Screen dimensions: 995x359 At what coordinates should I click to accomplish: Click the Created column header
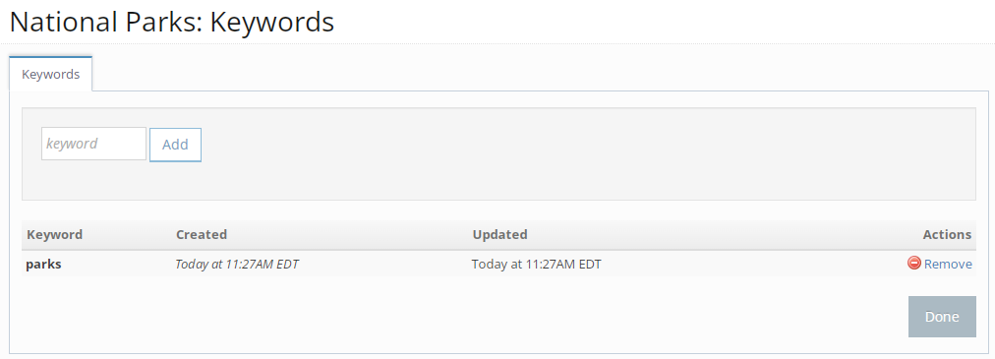(202, 234)
